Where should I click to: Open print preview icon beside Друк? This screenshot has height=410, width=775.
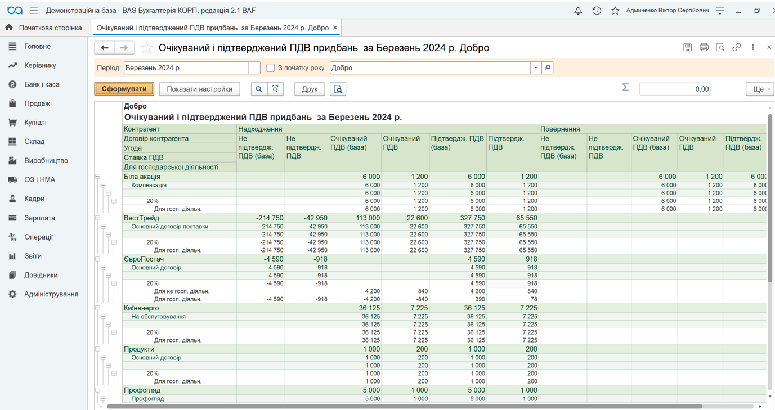pyautogui.click(x=338, y=89)
